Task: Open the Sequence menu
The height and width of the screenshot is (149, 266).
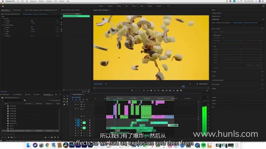Action: [x=33, y=1]
